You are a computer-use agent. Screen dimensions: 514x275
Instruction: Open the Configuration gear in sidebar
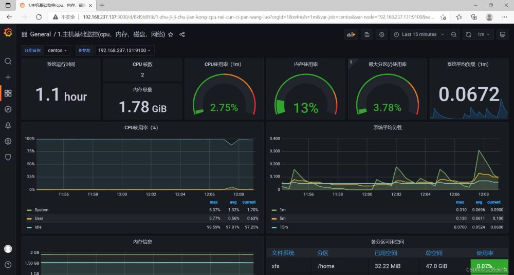[8, 141]
